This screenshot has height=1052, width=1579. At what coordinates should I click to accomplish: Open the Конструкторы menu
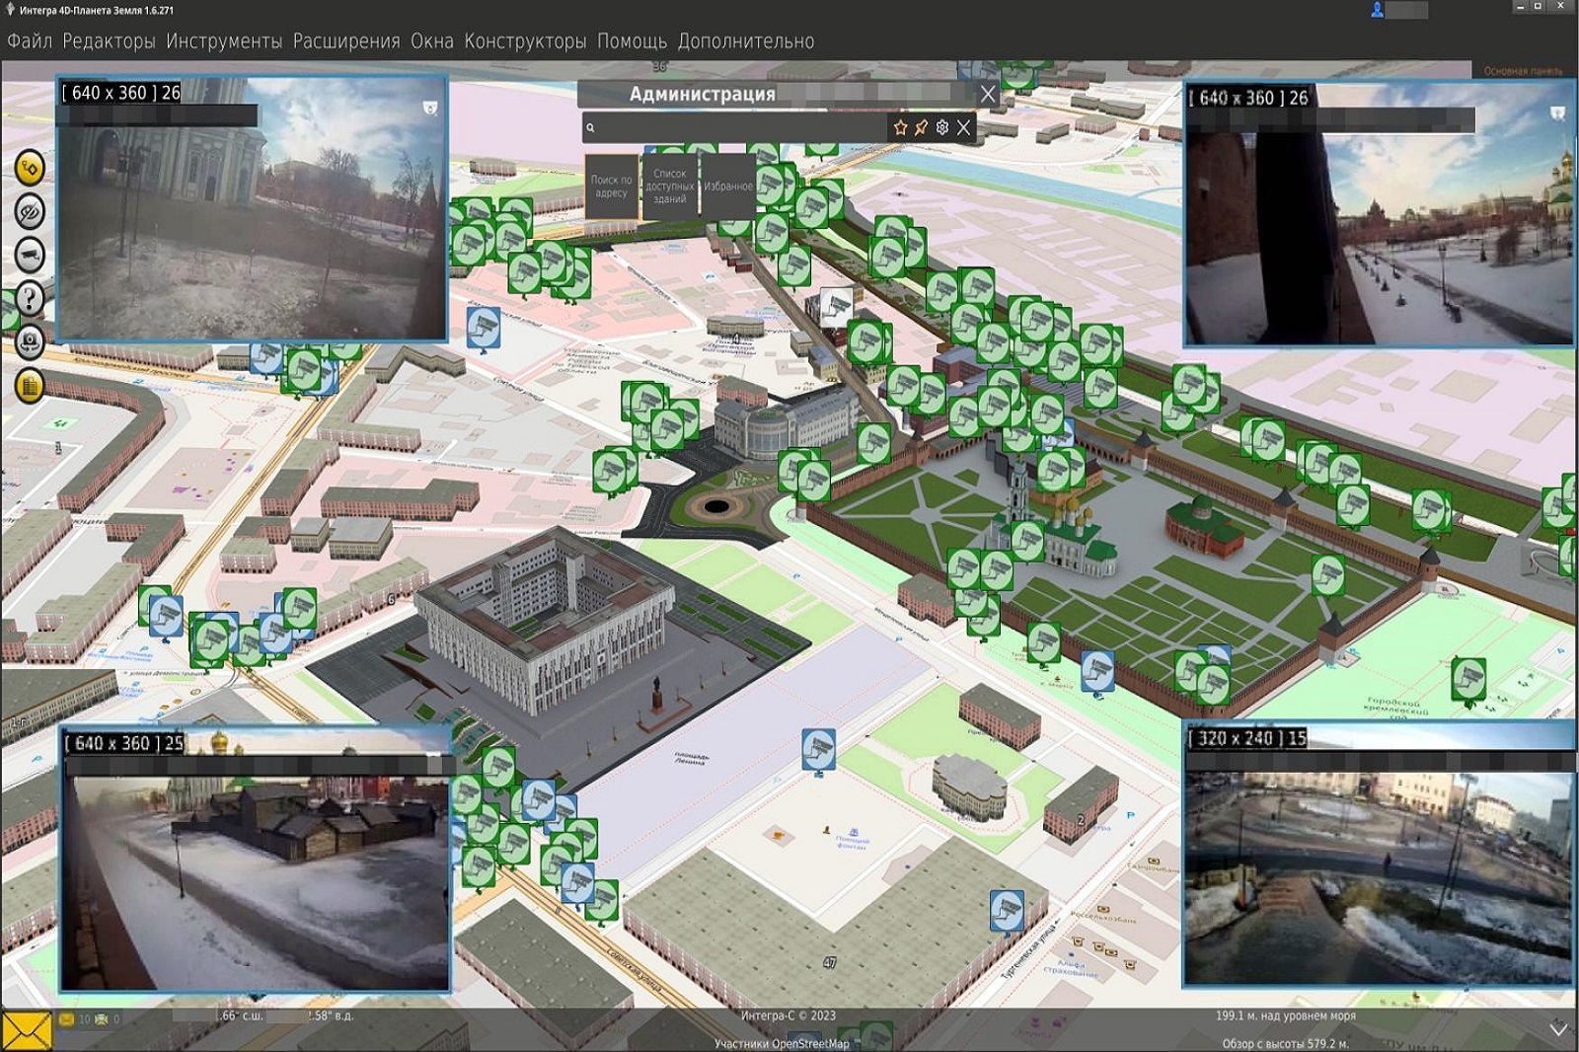point(525,41)
